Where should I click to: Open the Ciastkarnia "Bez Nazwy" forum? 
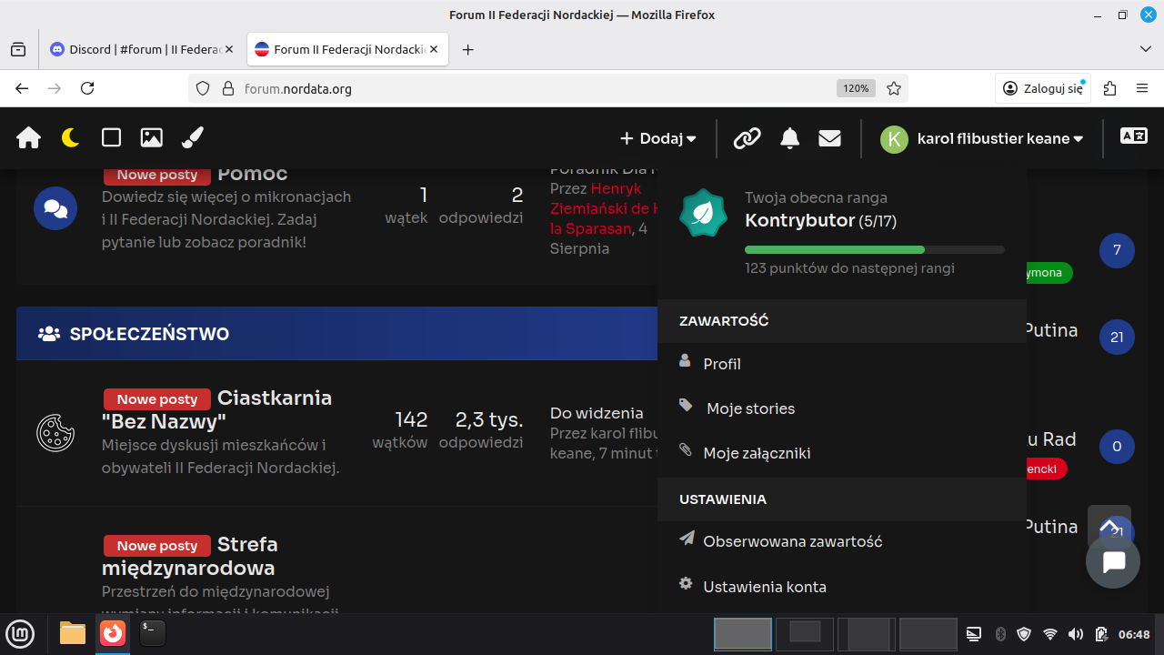click(x=216, y=409)
